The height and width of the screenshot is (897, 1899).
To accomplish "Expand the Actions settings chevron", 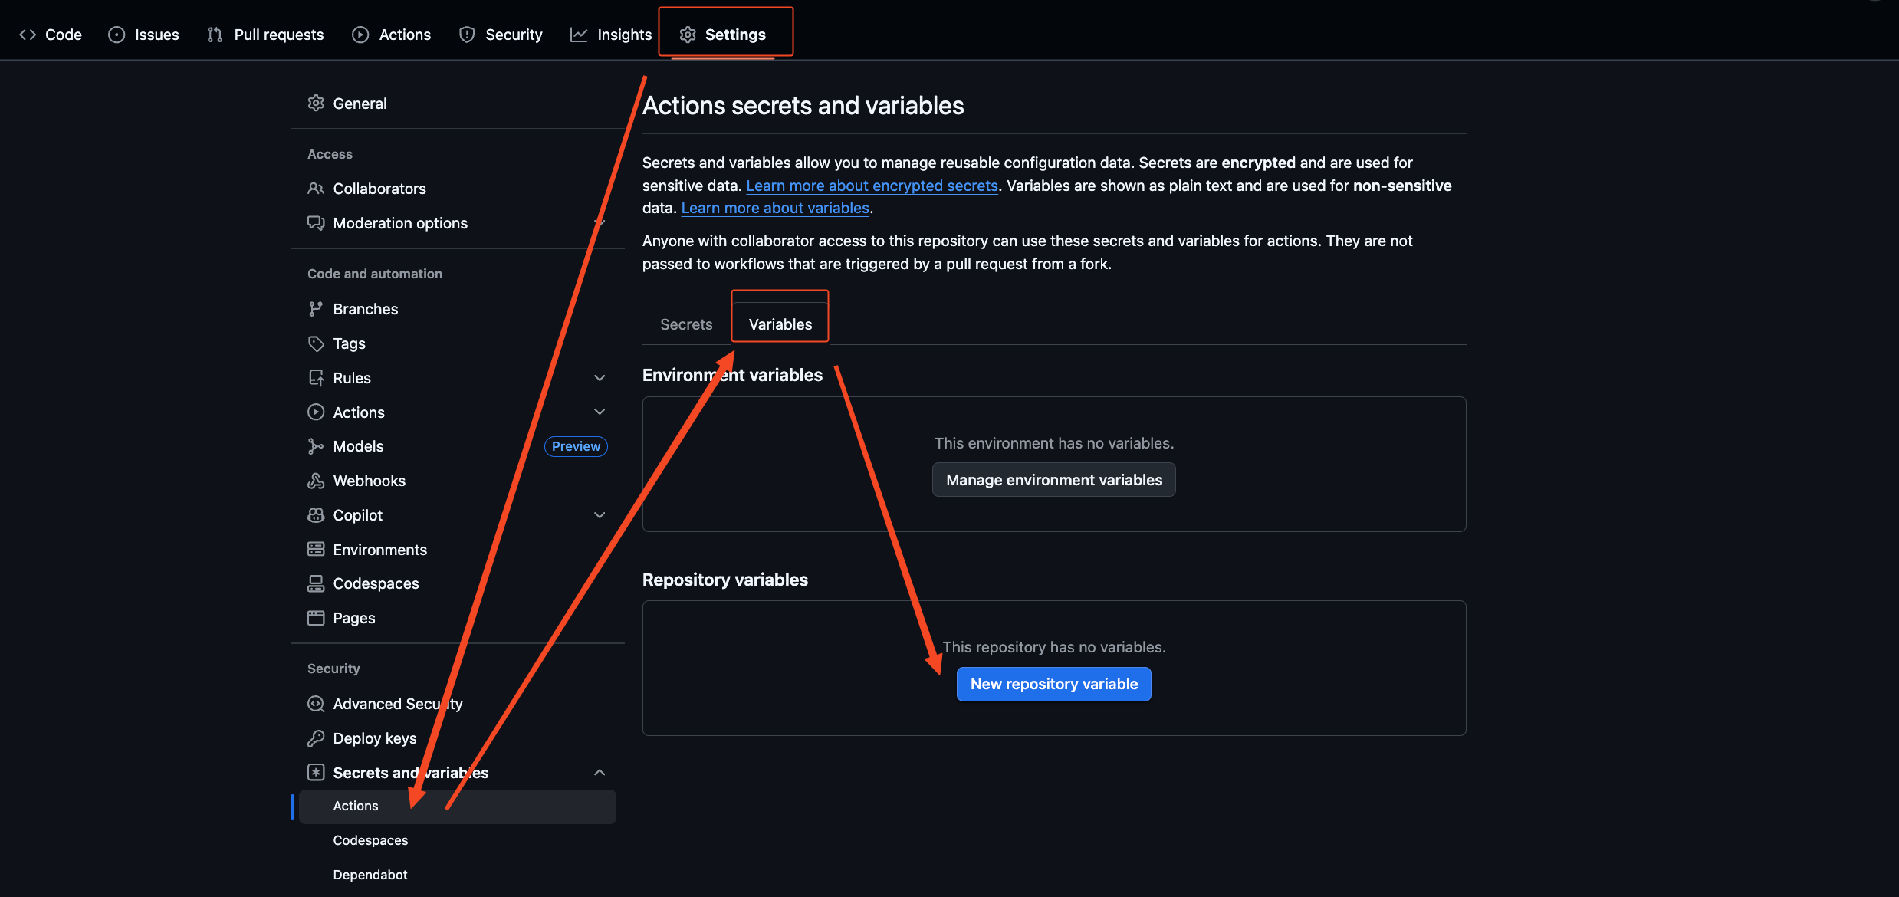I will pyautogui.click(x=600, y=412).
